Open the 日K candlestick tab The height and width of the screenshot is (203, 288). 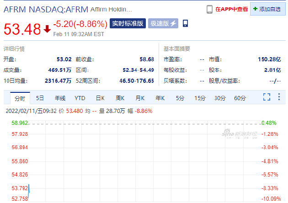click(100, 98)
